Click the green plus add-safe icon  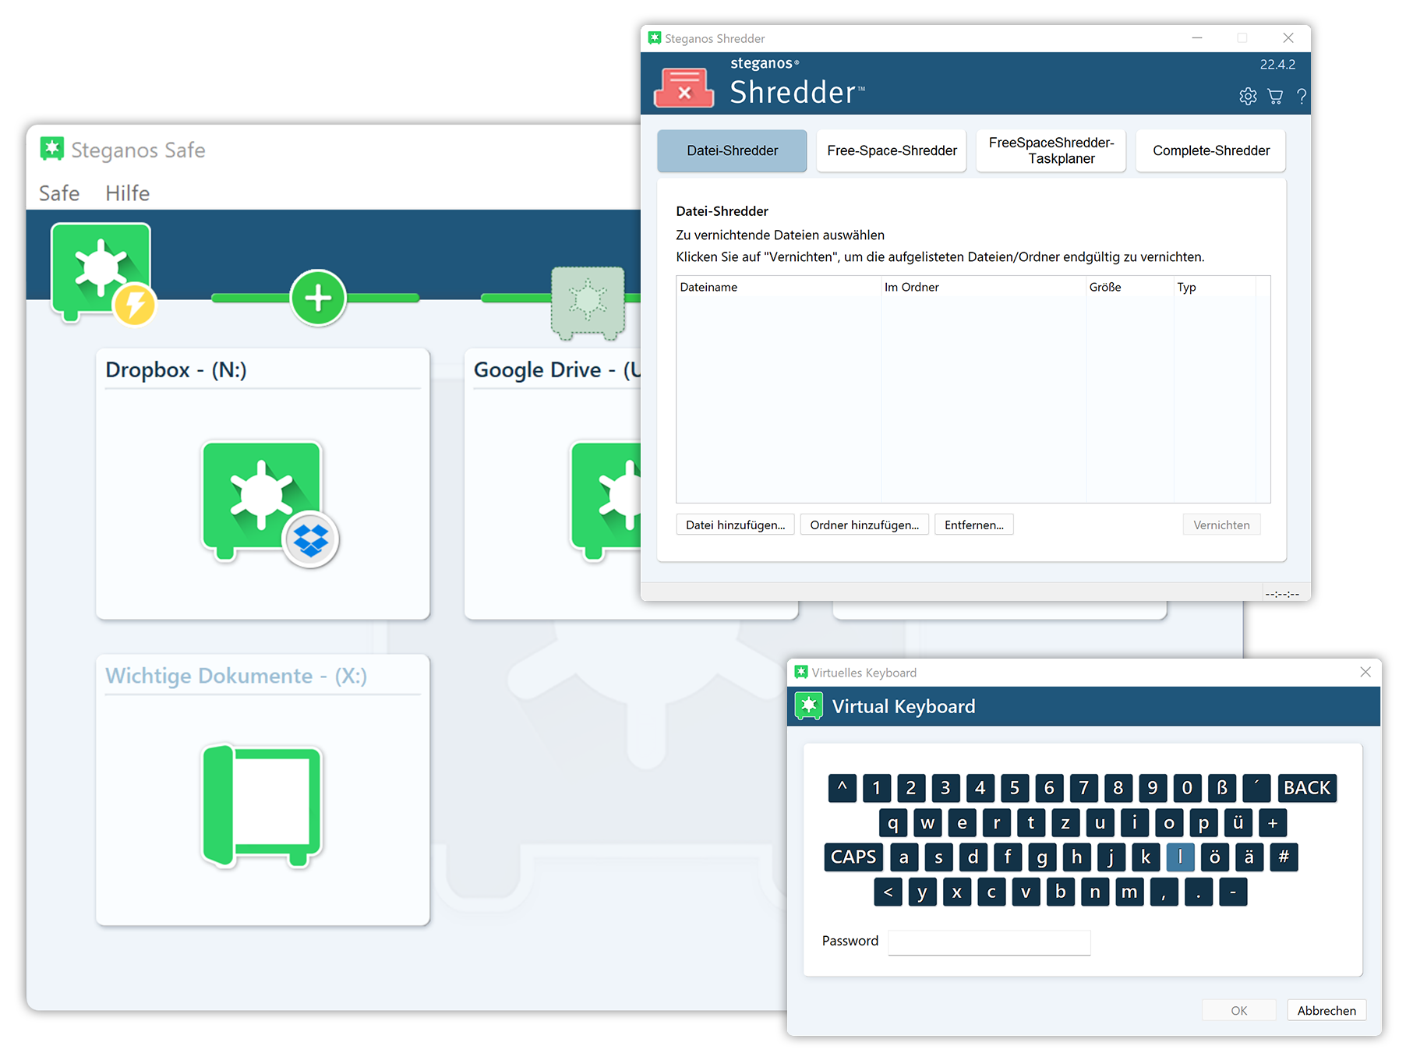pyautogui.click(x=318, y=298)
